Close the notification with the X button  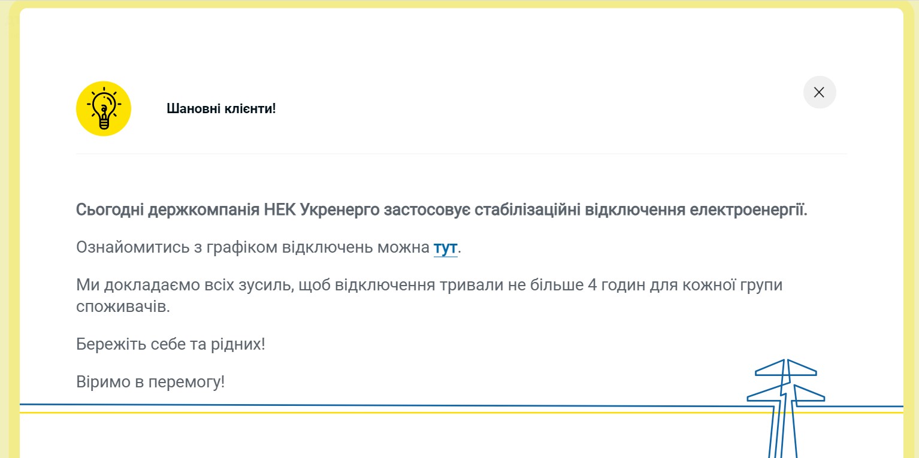(x=819, y=92)
